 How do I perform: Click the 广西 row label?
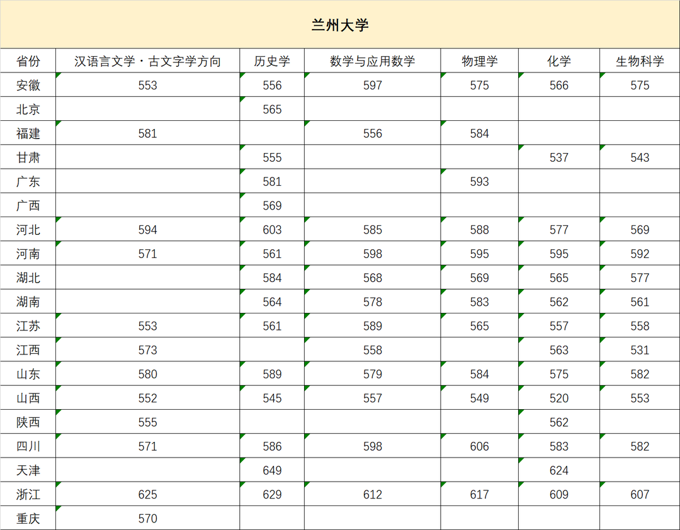[28, 205]
